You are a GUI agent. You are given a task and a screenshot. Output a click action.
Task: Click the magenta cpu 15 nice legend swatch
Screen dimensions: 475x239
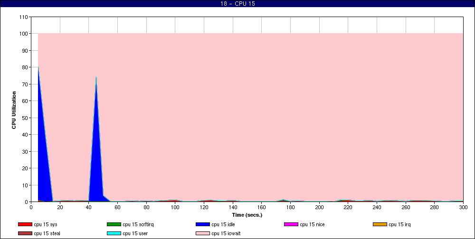291,224
